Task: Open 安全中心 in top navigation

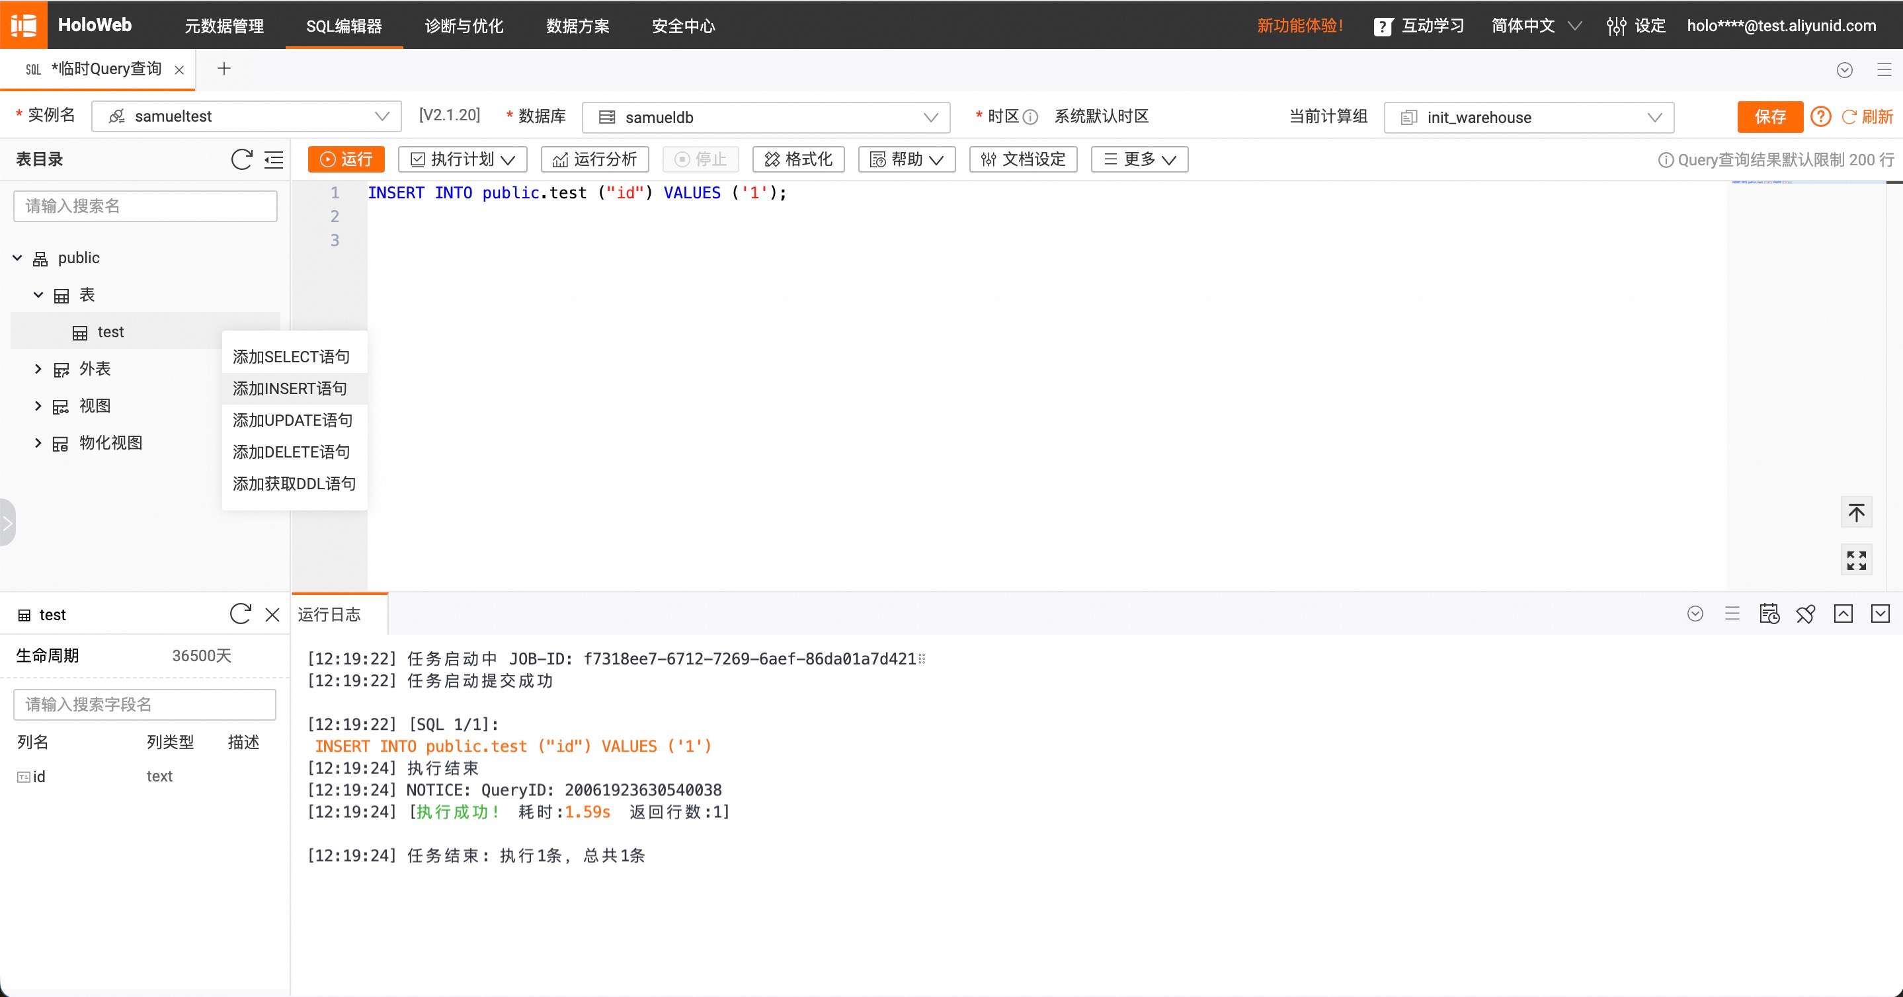Action: pyautogui.click(x=683, y=26)
